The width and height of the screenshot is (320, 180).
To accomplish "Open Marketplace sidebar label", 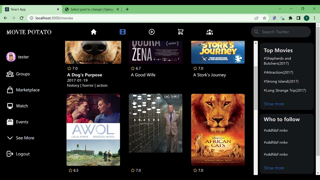I will point(28,90).
